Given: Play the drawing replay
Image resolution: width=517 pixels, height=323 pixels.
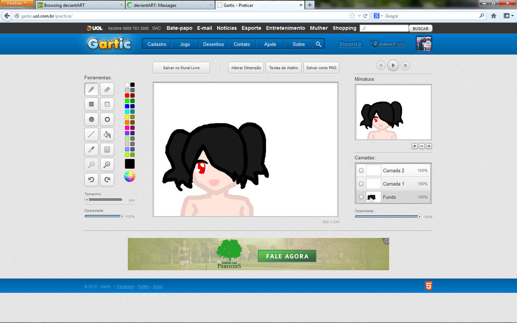Looking at the screenshot, I should pyautogui.click(x=393, y=65).
